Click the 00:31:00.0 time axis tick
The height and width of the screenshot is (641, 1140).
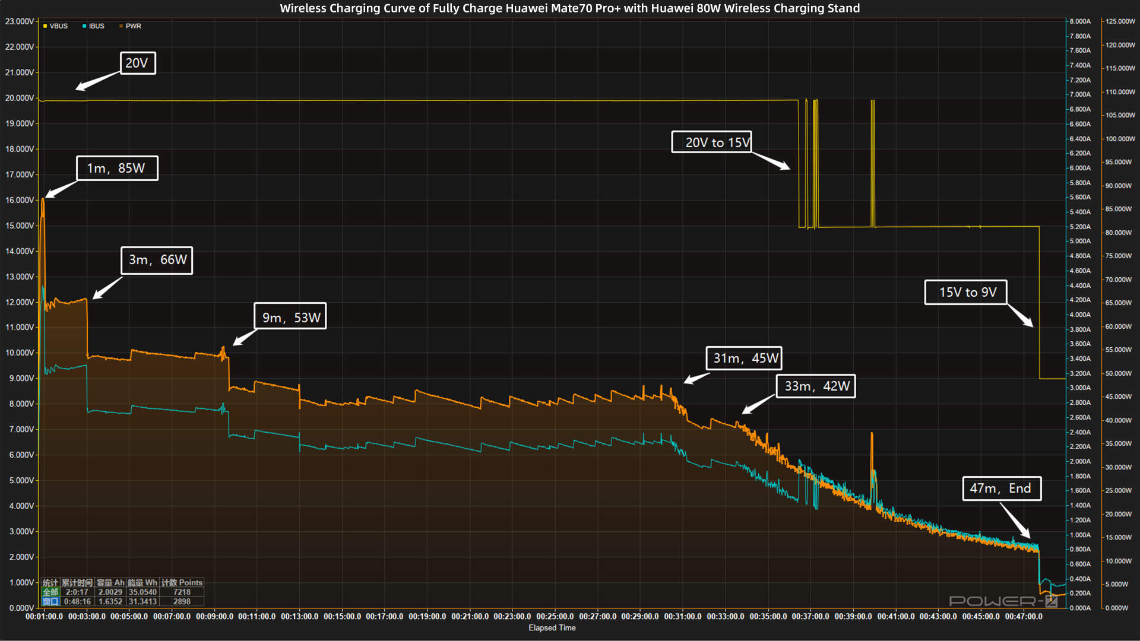coord(683,617)
